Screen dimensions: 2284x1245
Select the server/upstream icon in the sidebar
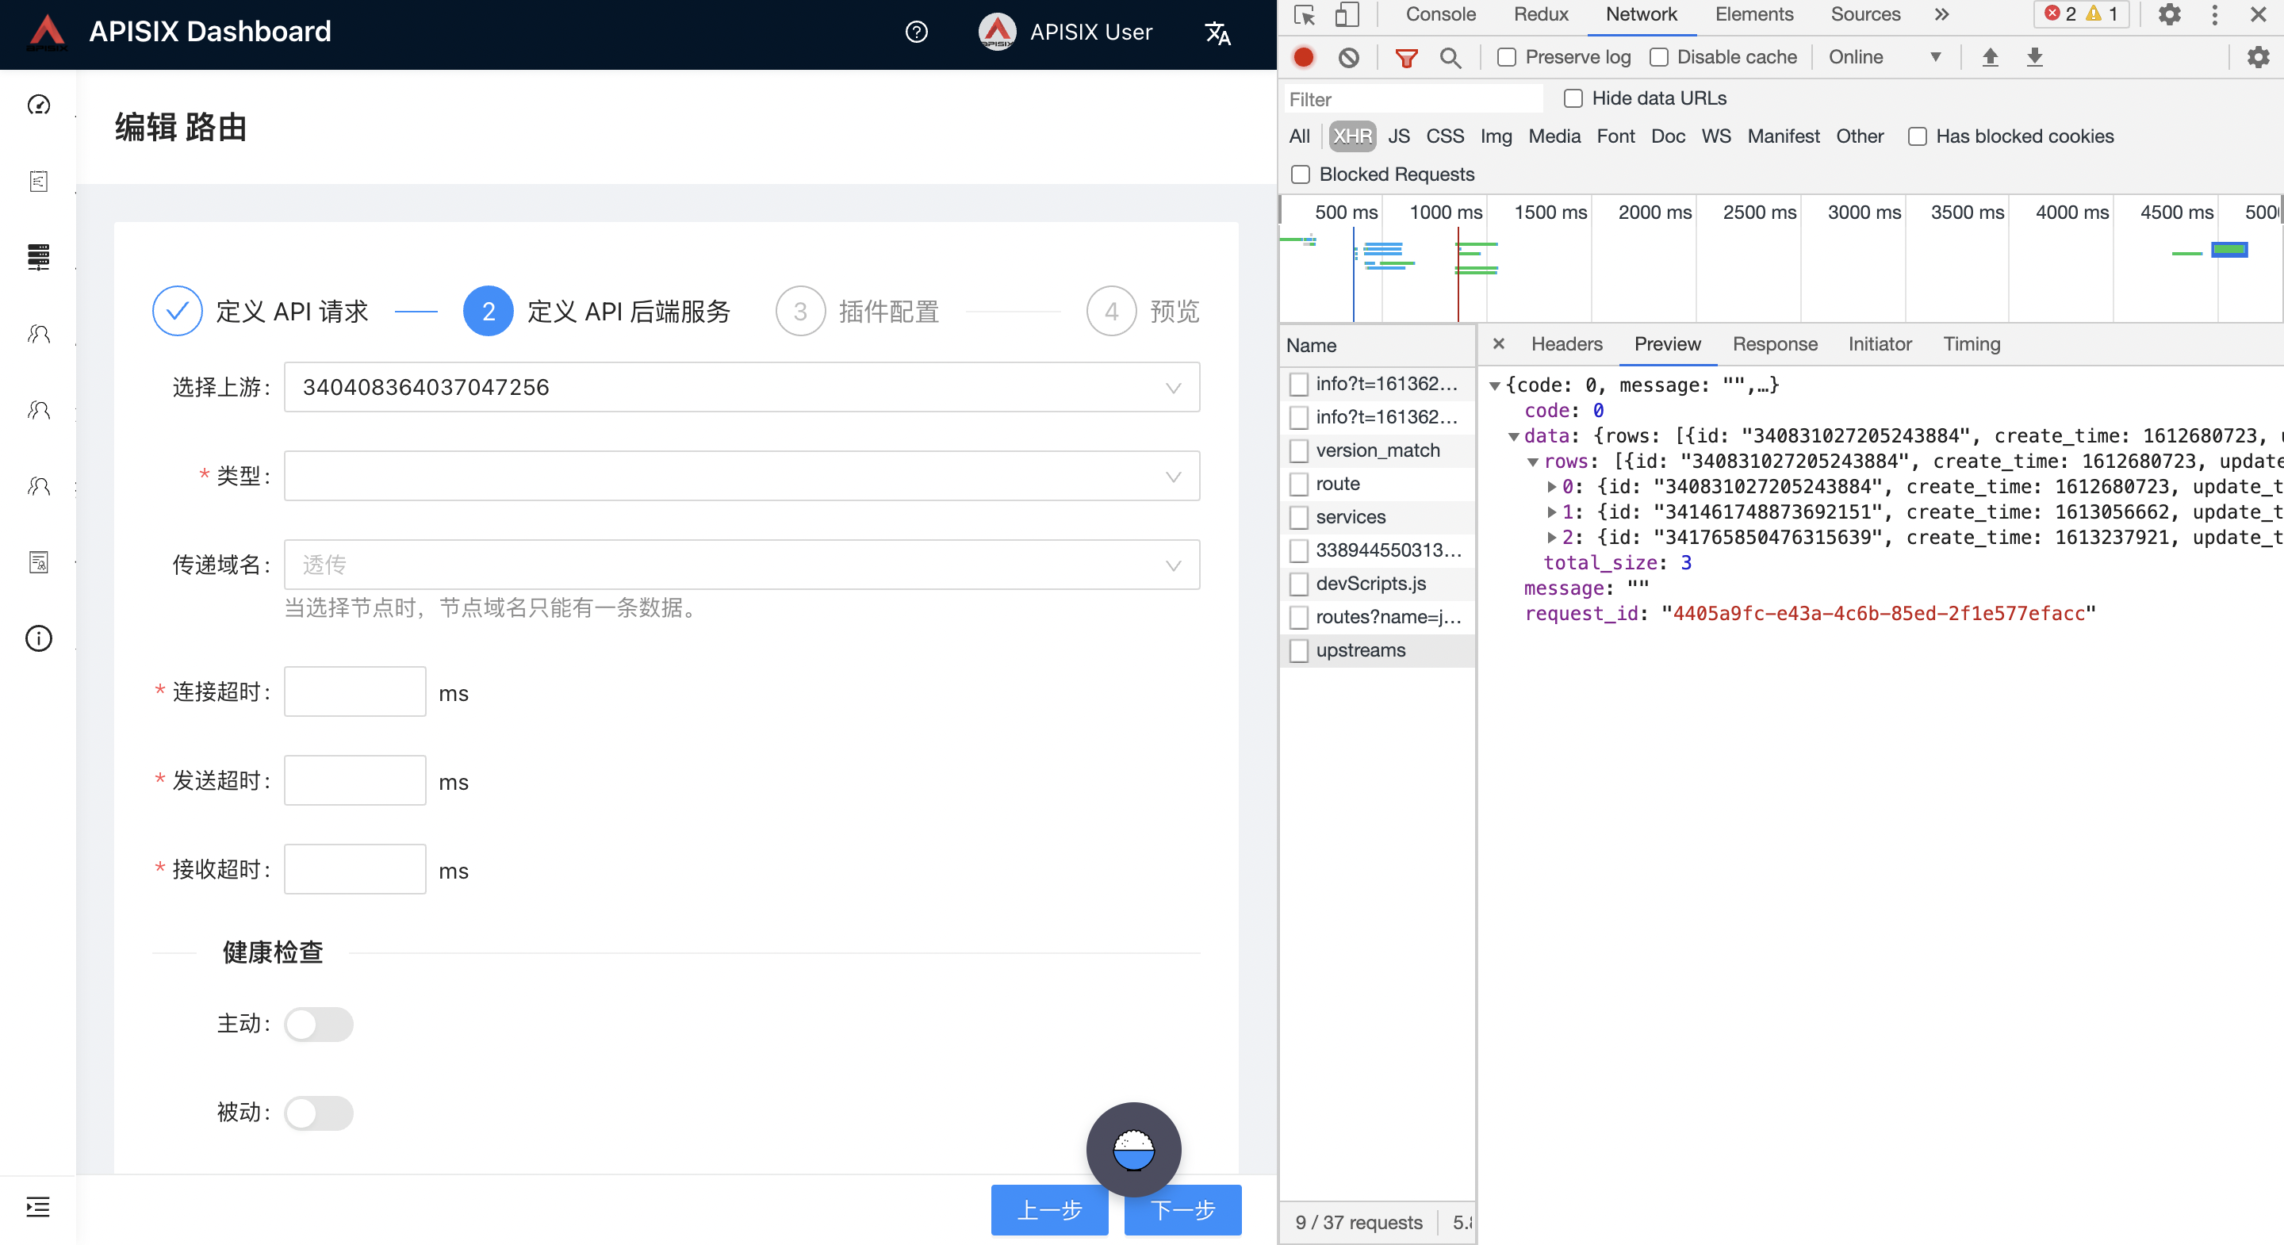[x=38, y=257]
